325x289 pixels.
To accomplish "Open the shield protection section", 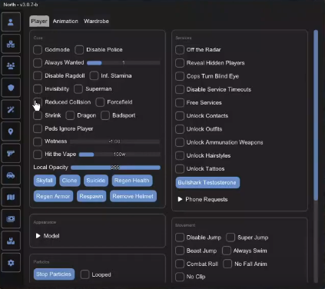I will pyautogui.click(x=11, y=88).
